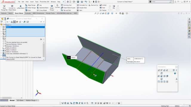Pick the Normal Cut tool
The height and width of the screenshot is (107, 191).
tap(93, 5)
